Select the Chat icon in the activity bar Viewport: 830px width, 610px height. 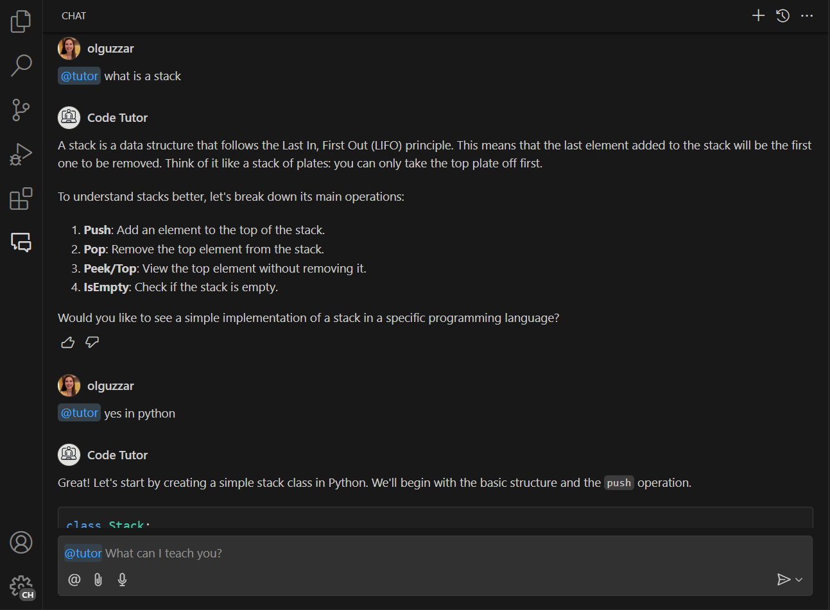tap(21, 242)
